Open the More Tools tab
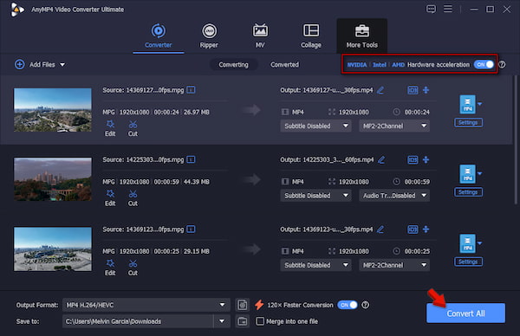 tap(361, 36)
